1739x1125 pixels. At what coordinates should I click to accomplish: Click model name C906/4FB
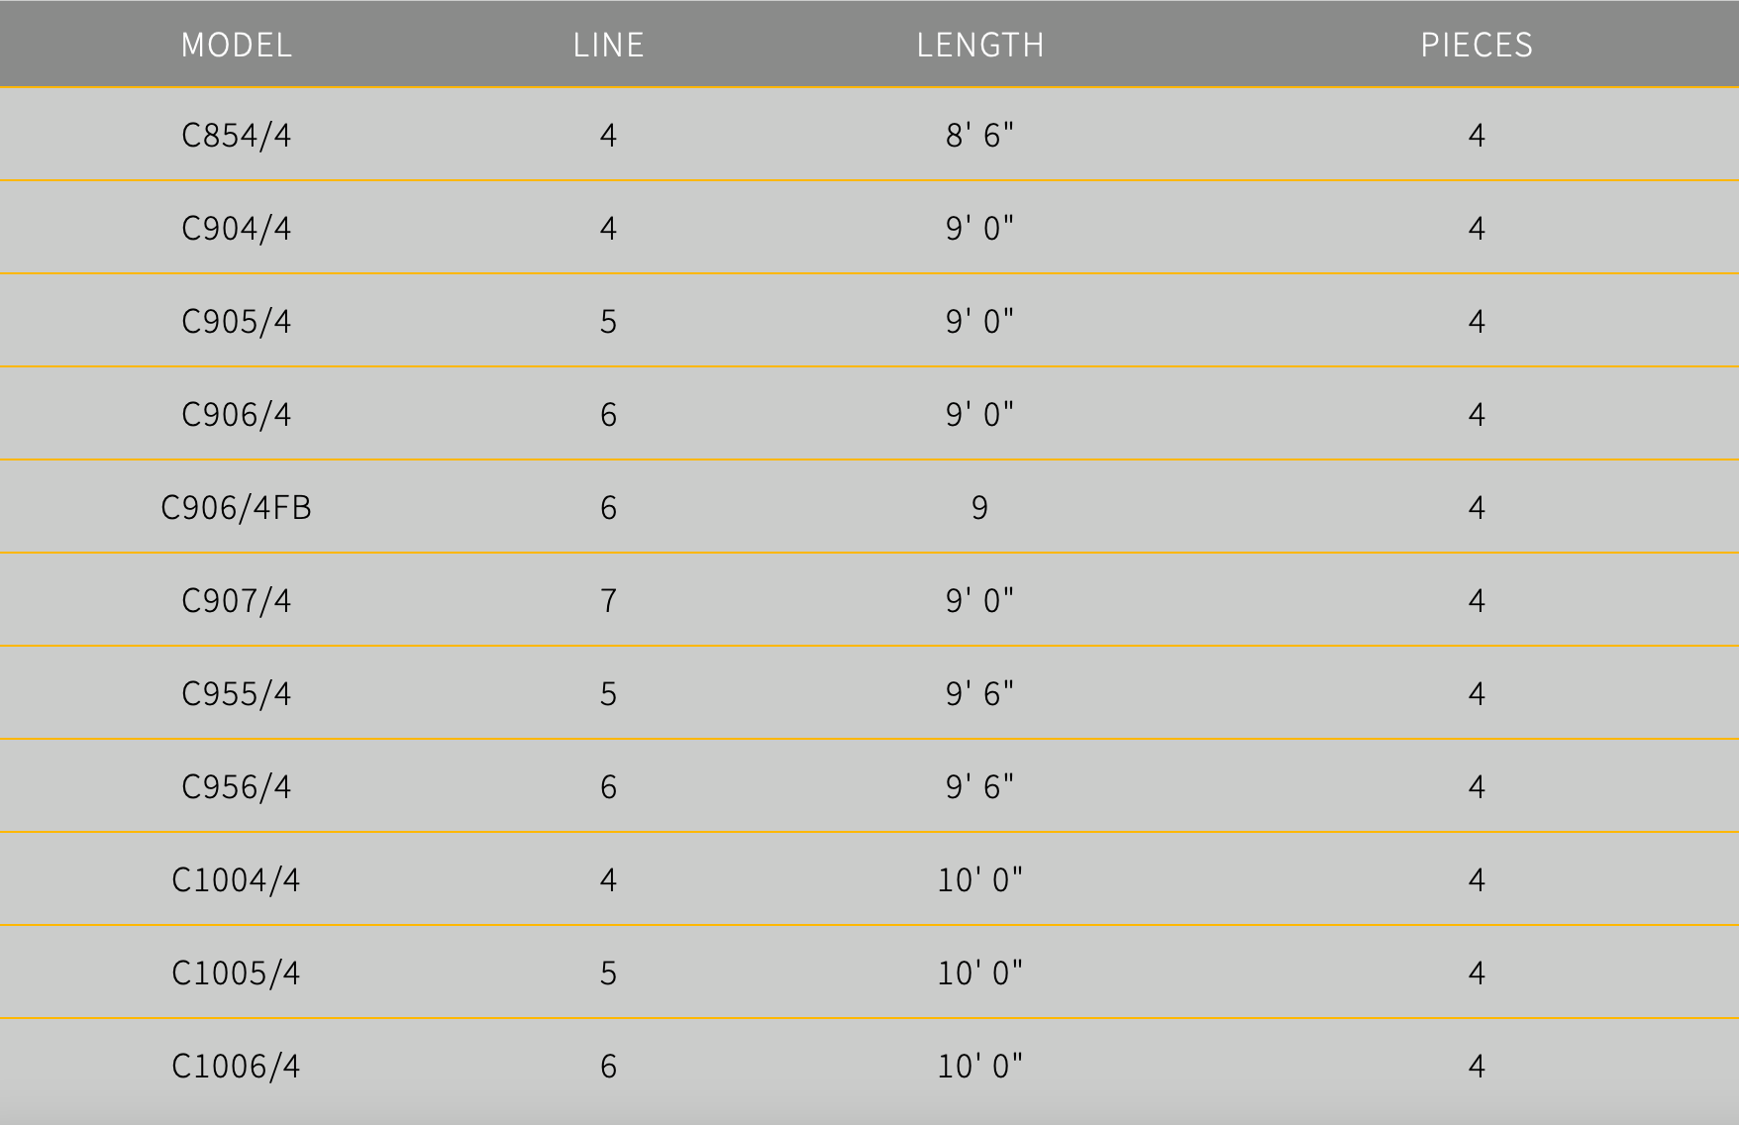[237, 507]
